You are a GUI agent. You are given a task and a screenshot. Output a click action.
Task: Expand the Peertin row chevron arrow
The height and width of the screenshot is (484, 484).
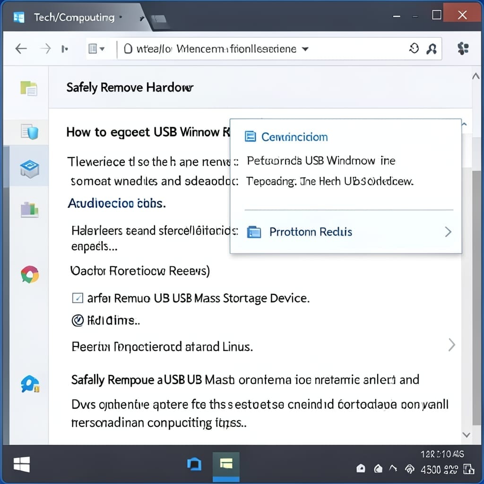click(x=451, y=345)
